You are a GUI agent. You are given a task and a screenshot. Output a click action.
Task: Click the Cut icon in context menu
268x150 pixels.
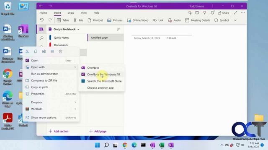(27, 52)
